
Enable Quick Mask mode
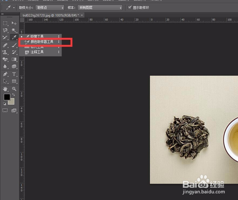(x=5, y=110)
